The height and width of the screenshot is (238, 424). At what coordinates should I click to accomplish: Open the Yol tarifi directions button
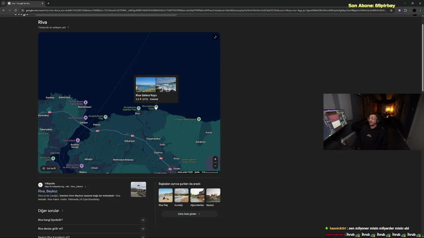[x=49, y=168]
